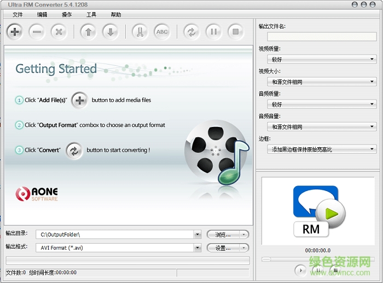Viewport: 383px width, 283px height.
Task: Stop conversion with the toolbar stop icon
Action: point(235,32)
